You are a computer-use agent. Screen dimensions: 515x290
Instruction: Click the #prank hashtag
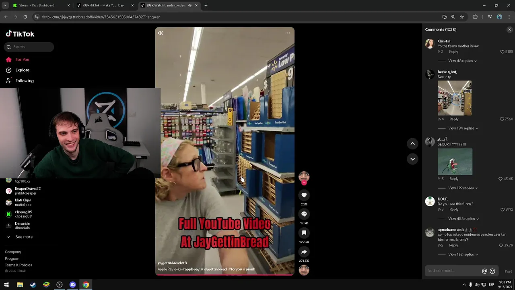[249, 269]
